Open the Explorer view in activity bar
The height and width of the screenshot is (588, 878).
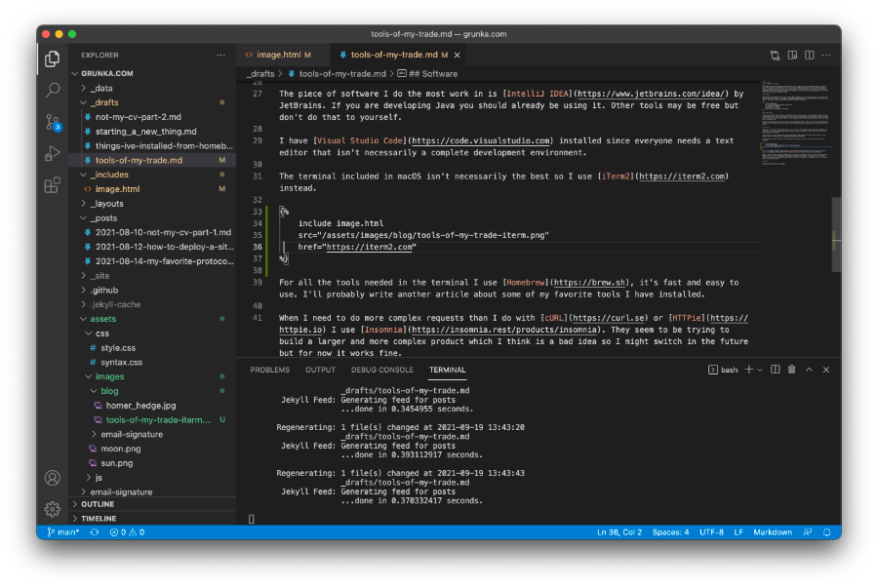[x=52, y=59]
